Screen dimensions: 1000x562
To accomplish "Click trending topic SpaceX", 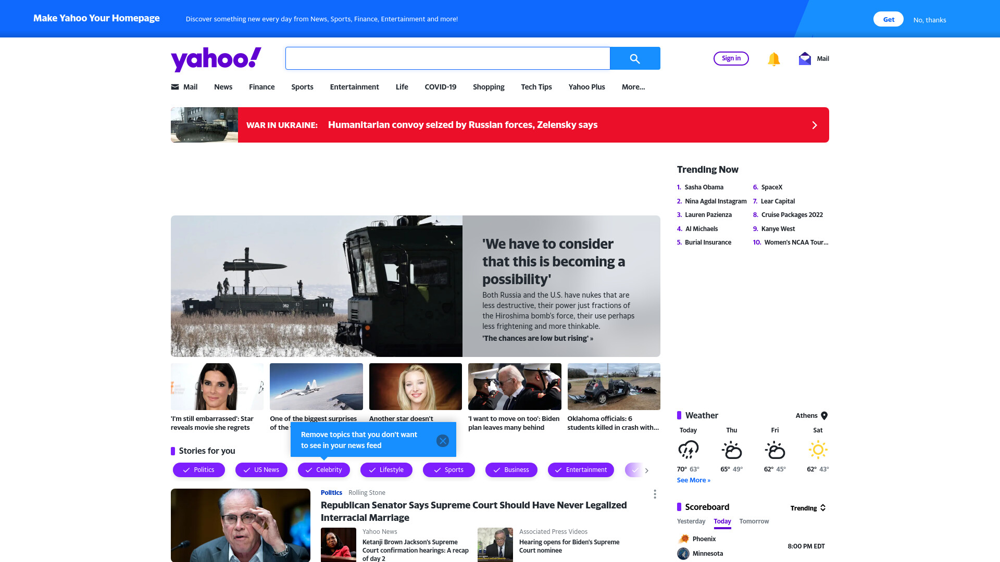I will (x=771, y=187).
